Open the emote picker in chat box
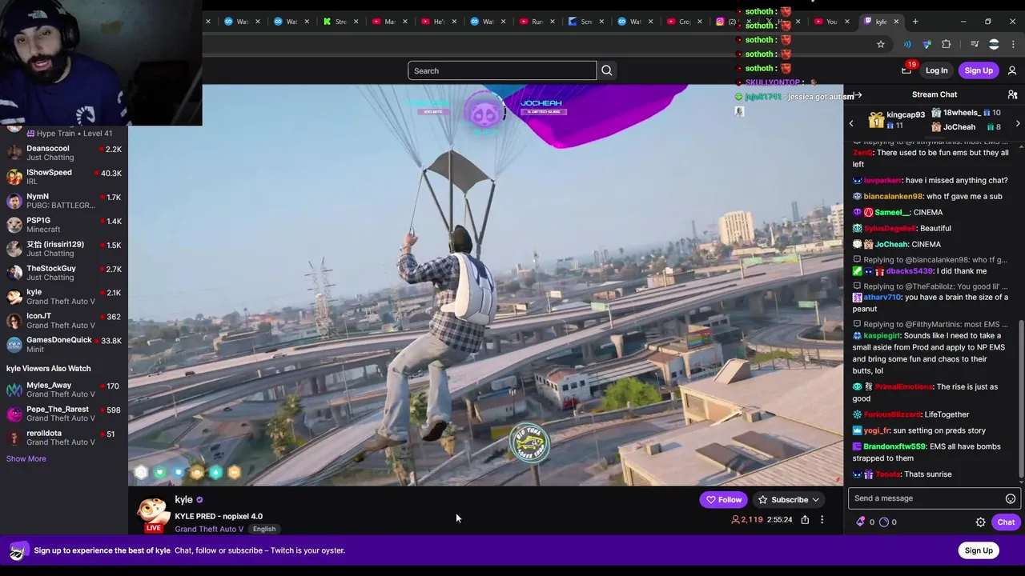 tap(1011, 498)
